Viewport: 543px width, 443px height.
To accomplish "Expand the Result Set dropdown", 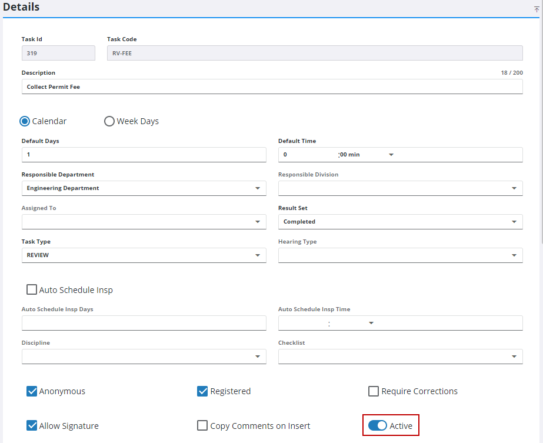I will (x=514, y=222).
